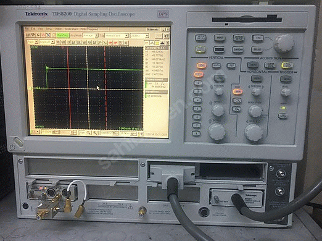
Task: Click the context help arrow icon
Action: (167, 36)
